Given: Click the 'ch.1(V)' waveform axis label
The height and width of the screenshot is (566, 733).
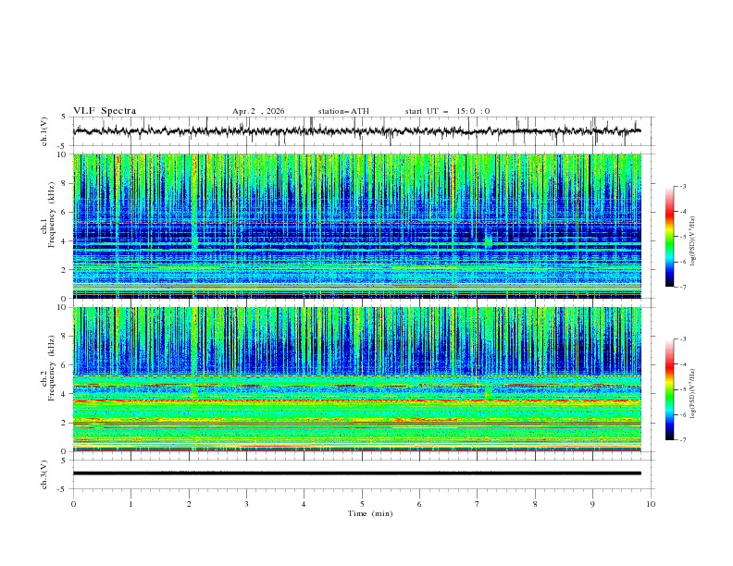Looking at the screenshot, I should (x=44, y=131).
